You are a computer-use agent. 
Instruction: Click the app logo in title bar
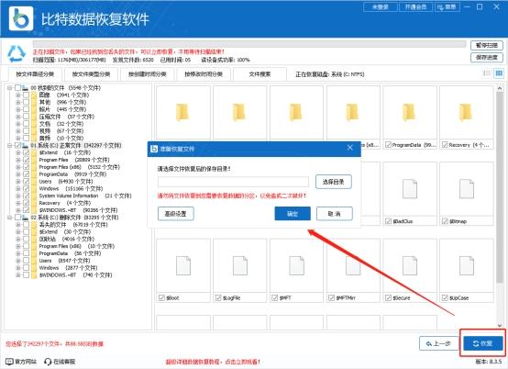(x=21, y=18)
